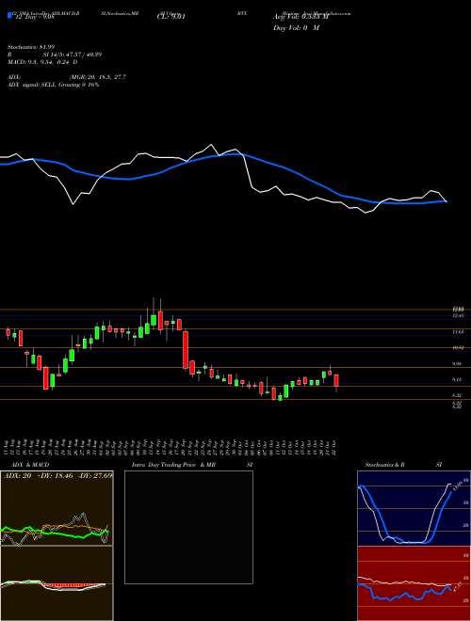Click the 'Intra Day Trading Price & MR' title
The height and width of the screenshot is (621, 471).
pyautogui.click(x=173, y=465)
